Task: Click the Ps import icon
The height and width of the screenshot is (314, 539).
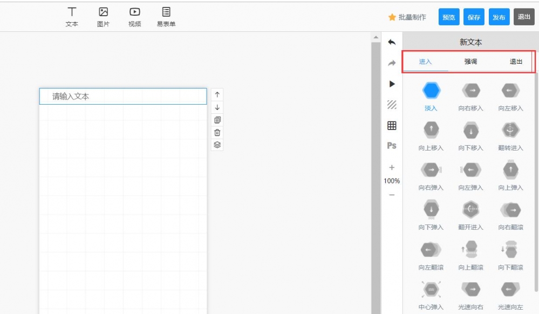Action: click(x=392, y=146)
